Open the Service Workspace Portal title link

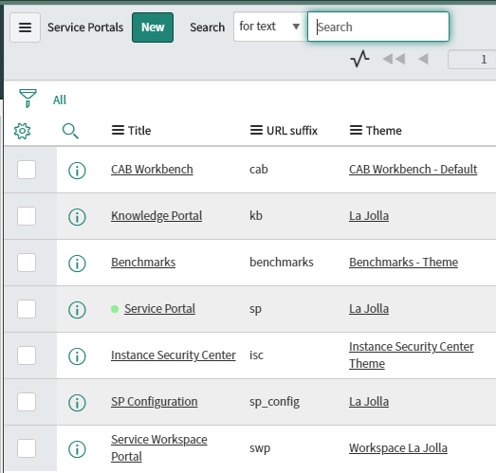159,448
